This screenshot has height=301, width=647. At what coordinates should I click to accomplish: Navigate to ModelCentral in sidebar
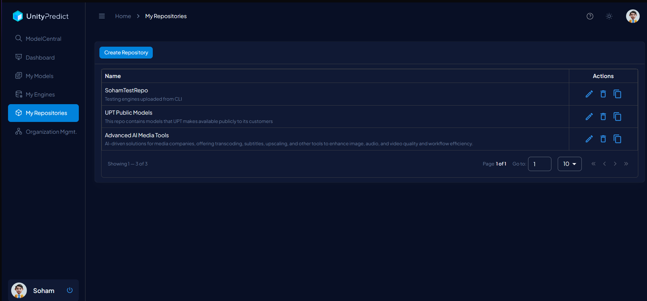(43, 39)
